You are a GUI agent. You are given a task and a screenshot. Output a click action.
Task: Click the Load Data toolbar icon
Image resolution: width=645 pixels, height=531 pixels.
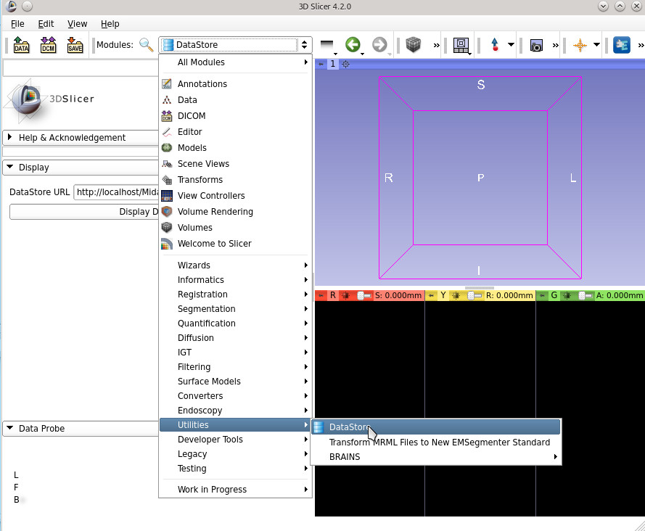pyautogui.click(x=22, y=45)
